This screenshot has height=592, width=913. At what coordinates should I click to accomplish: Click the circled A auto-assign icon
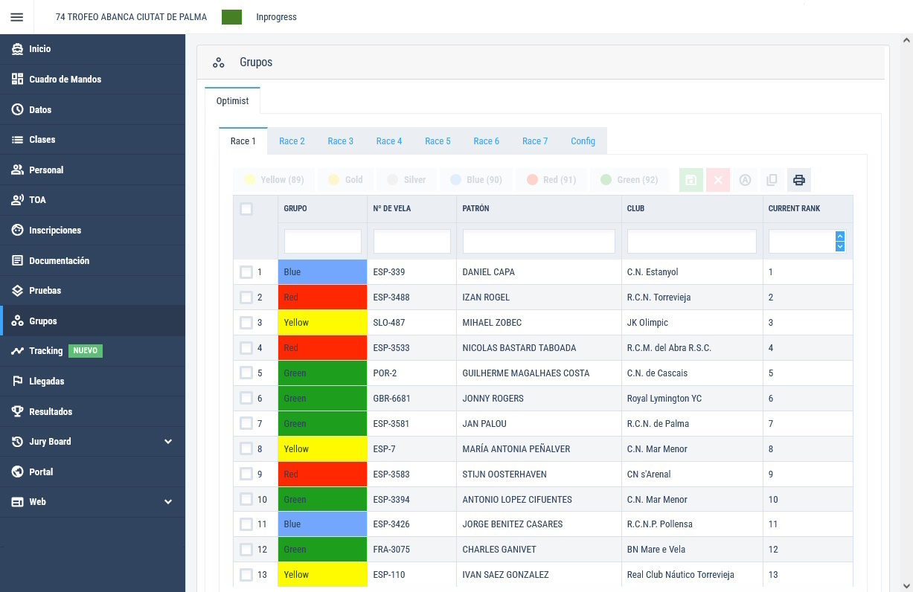(745, 180)
